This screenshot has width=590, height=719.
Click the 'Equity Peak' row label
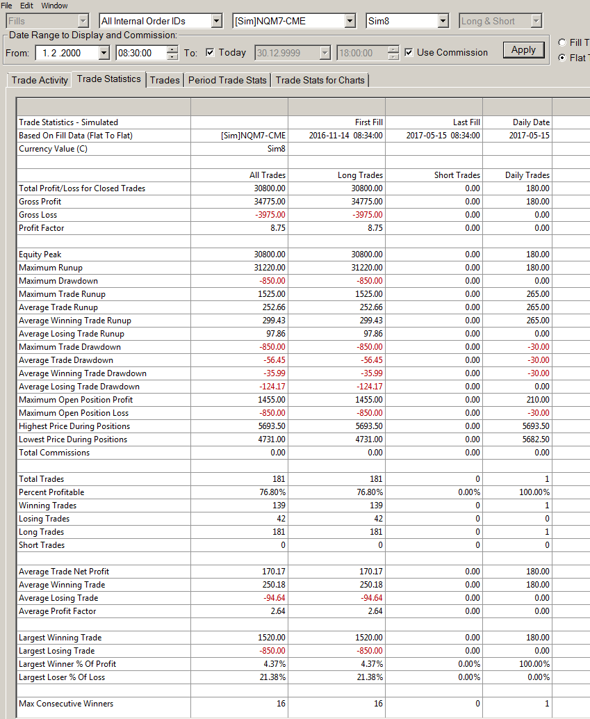pos(40,255)
